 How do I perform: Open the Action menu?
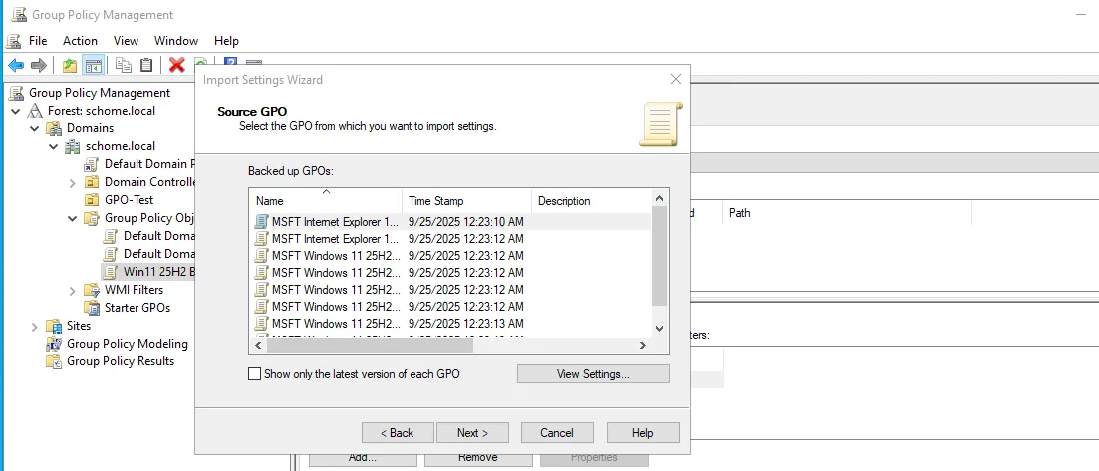tap(80, 41)
